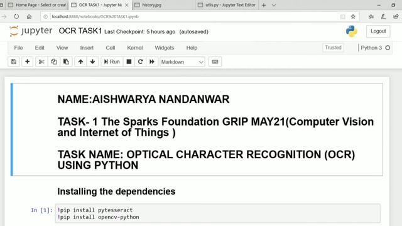
Task: Interrupt the kernel with stop icon
Action: (x=129, y=62)
